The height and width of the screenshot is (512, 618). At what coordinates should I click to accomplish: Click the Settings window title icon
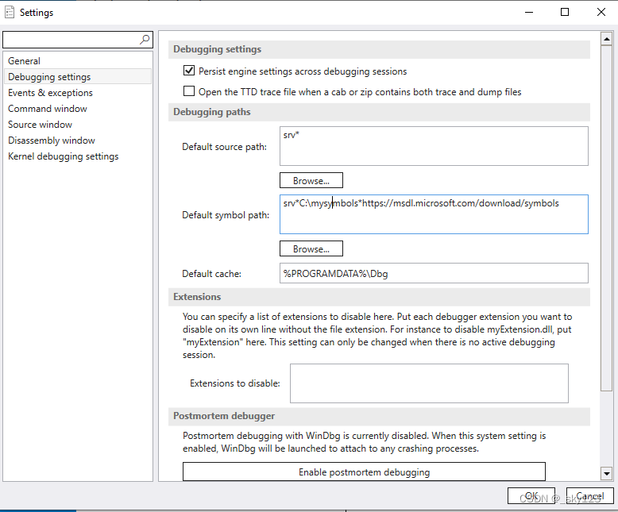[10, 13]
